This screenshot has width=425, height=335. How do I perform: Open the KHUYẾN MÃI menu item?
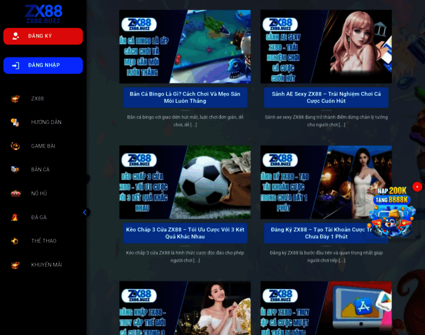click(46, 265)
